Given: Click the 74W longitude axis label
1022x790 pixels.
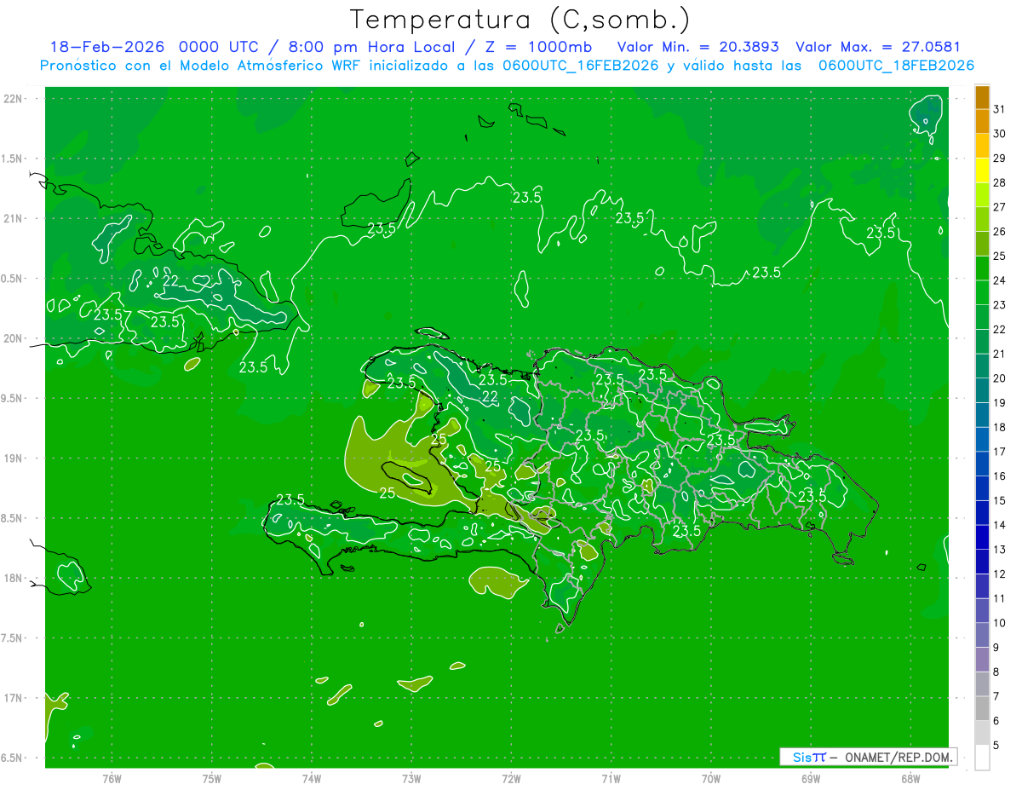Looking at the screenshot, I should [312, 779].
